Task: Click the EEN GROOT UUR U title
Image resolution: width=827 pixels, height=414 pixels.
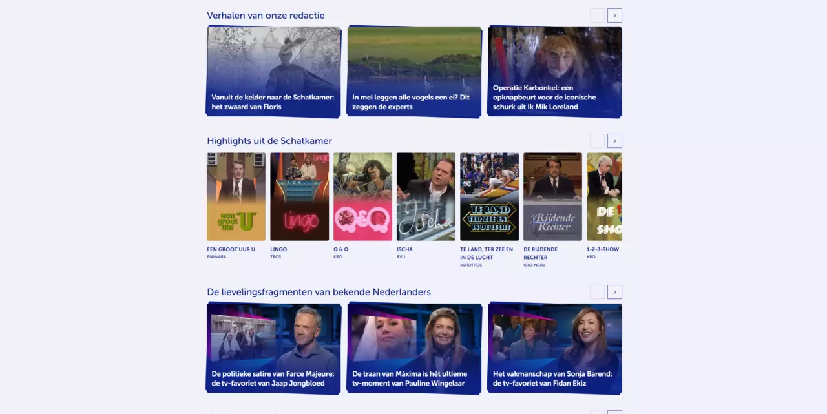Action: pos(231,249)
